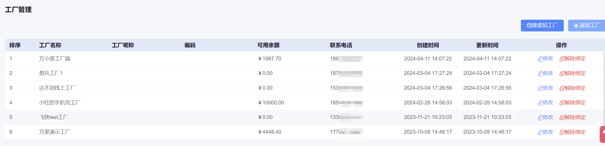Click the 可用余额 column header
The image size is (605, 146).
coord(268,45)
